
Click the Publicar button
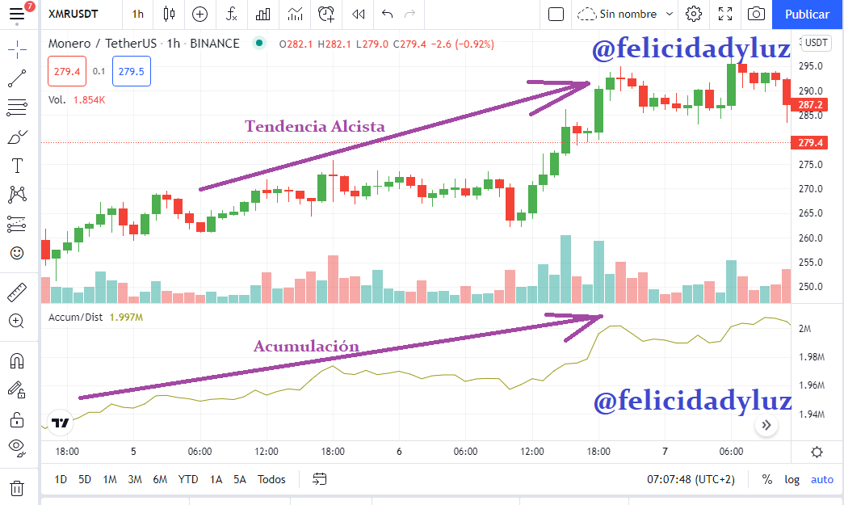[807, 14]
